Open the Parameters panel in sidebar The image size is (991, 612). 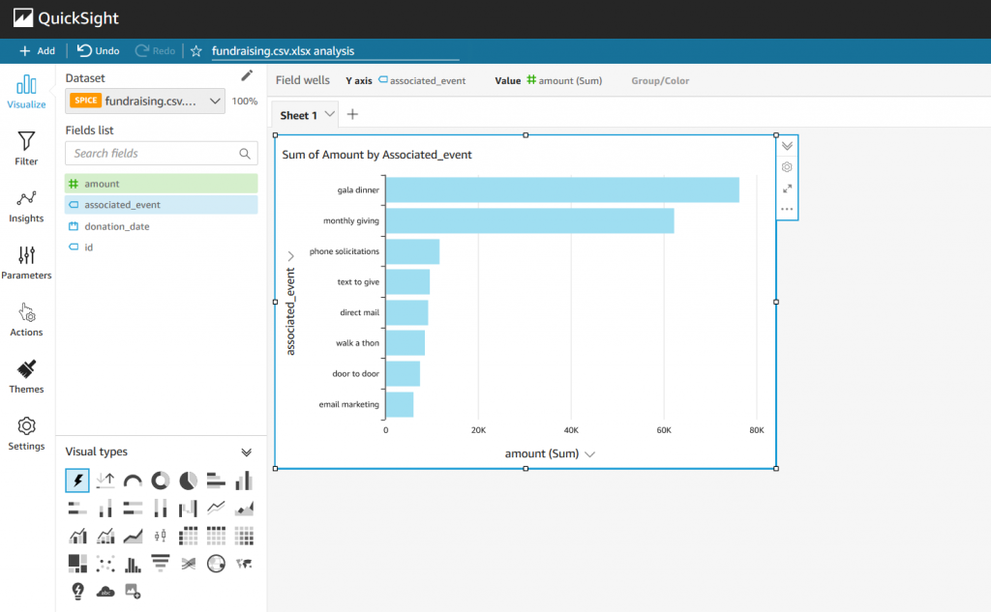pyautogui.click(x=26, y=263)
